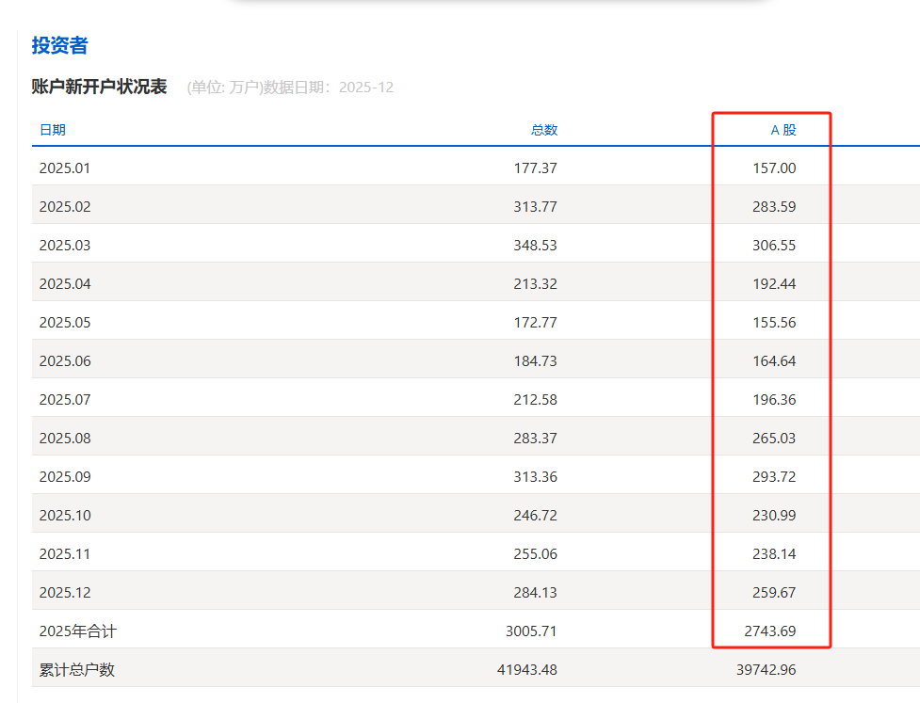Click the 账户新开户状况表 table title

(x=95, y=85)
